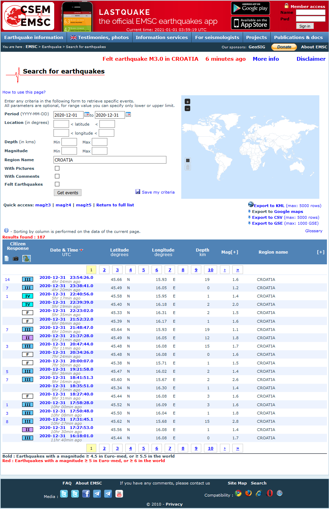The width and height of the screenshot is (329, 509).
Task: Click the Get events button
Action: [x=68, y=193]
